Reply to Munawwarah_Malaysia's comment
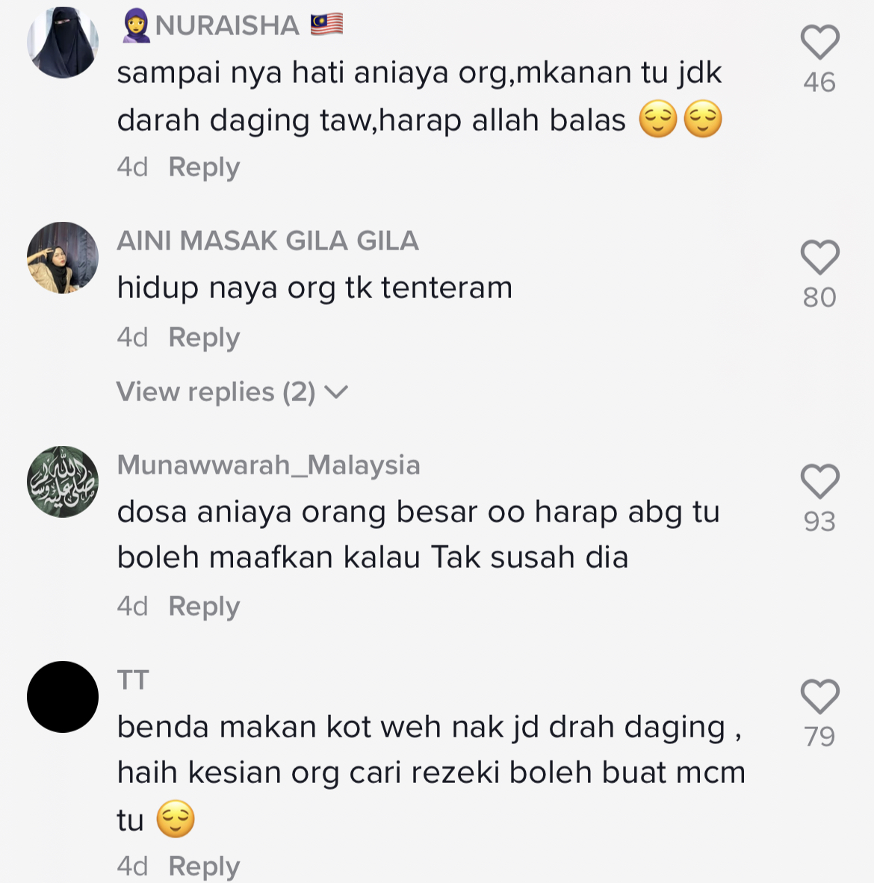This screenshot has width=874, height=883. [x=204, y=607]
